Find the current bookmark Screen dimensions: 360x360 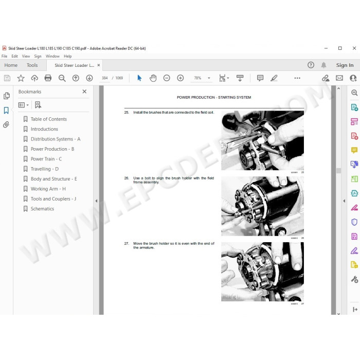(x=38, y=105)
